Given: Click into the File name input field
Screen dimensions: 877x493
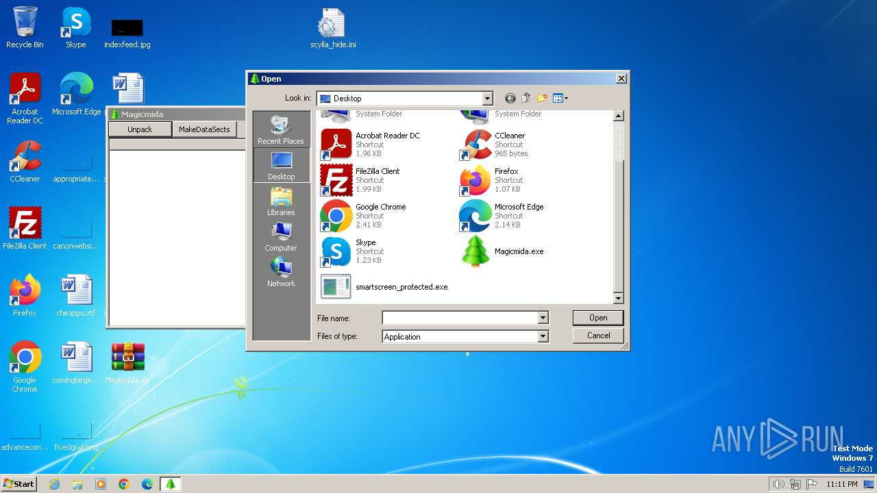Looking at the screenshot, I should tap(460, 318).
